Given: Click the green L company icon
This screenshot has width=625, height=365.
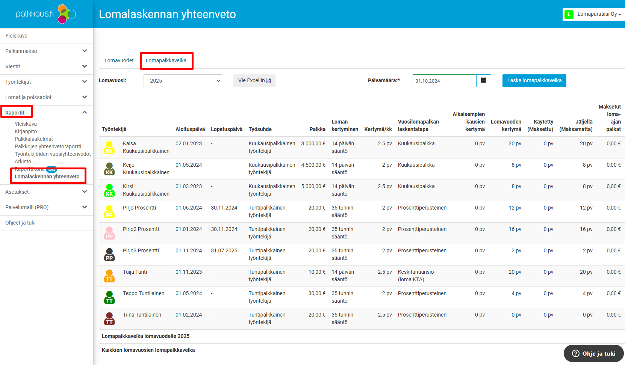Looking at the screenshot, I should tap(569, 14).
